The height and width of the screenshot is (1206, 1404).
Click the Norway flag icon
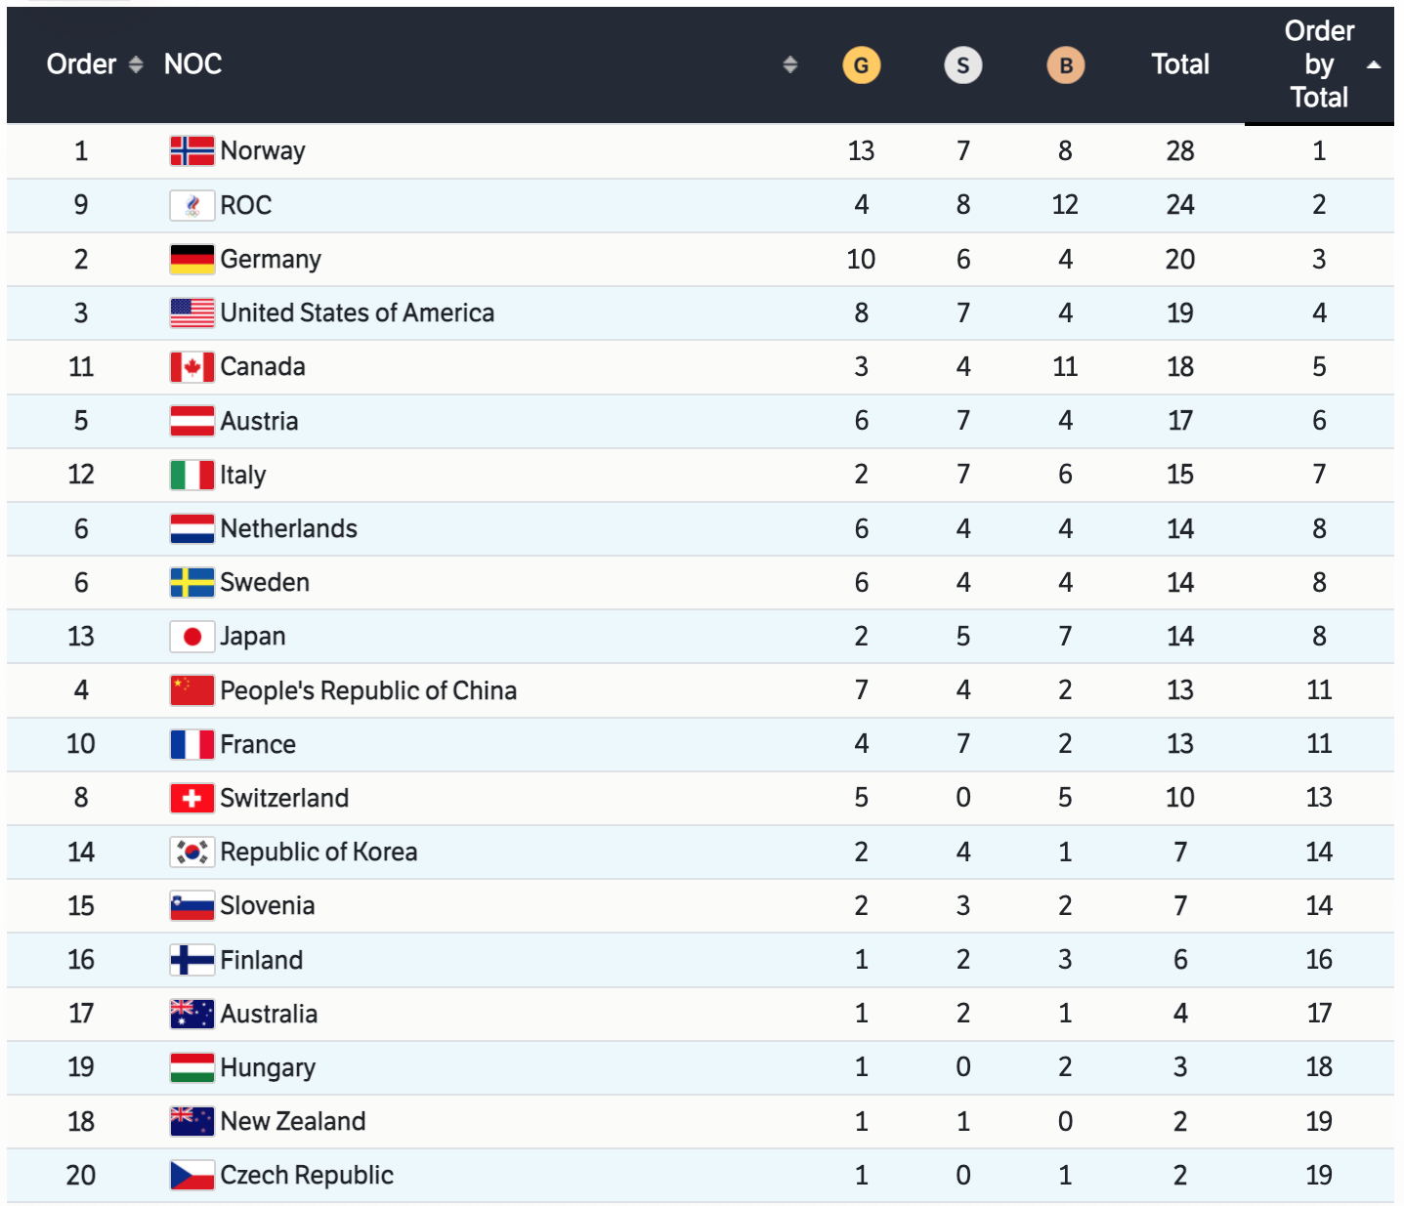tap(191, 151)
